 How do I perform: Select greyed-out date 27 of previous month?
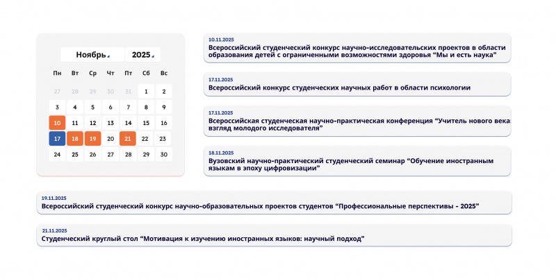(x=57, y=91)
